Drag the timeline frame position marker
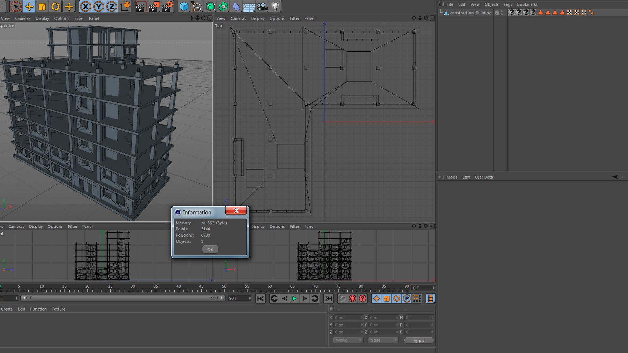 pyautogui.click(x=0, y=287)
